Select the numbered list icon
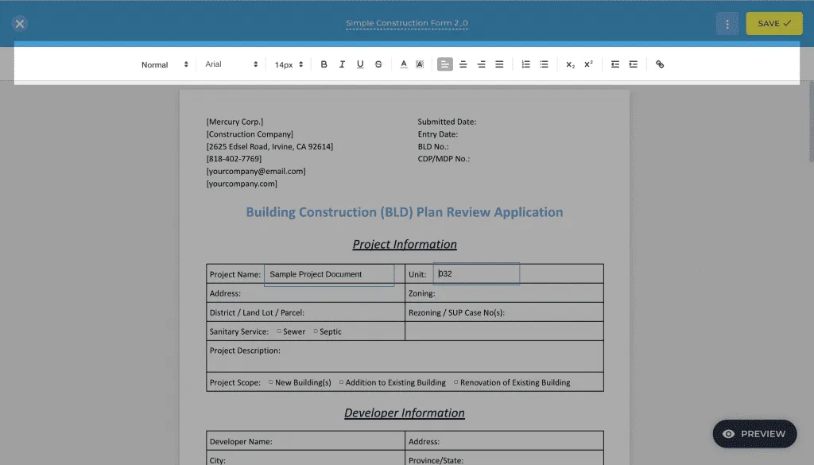This screenshot has width=814, height=465. 525,64
